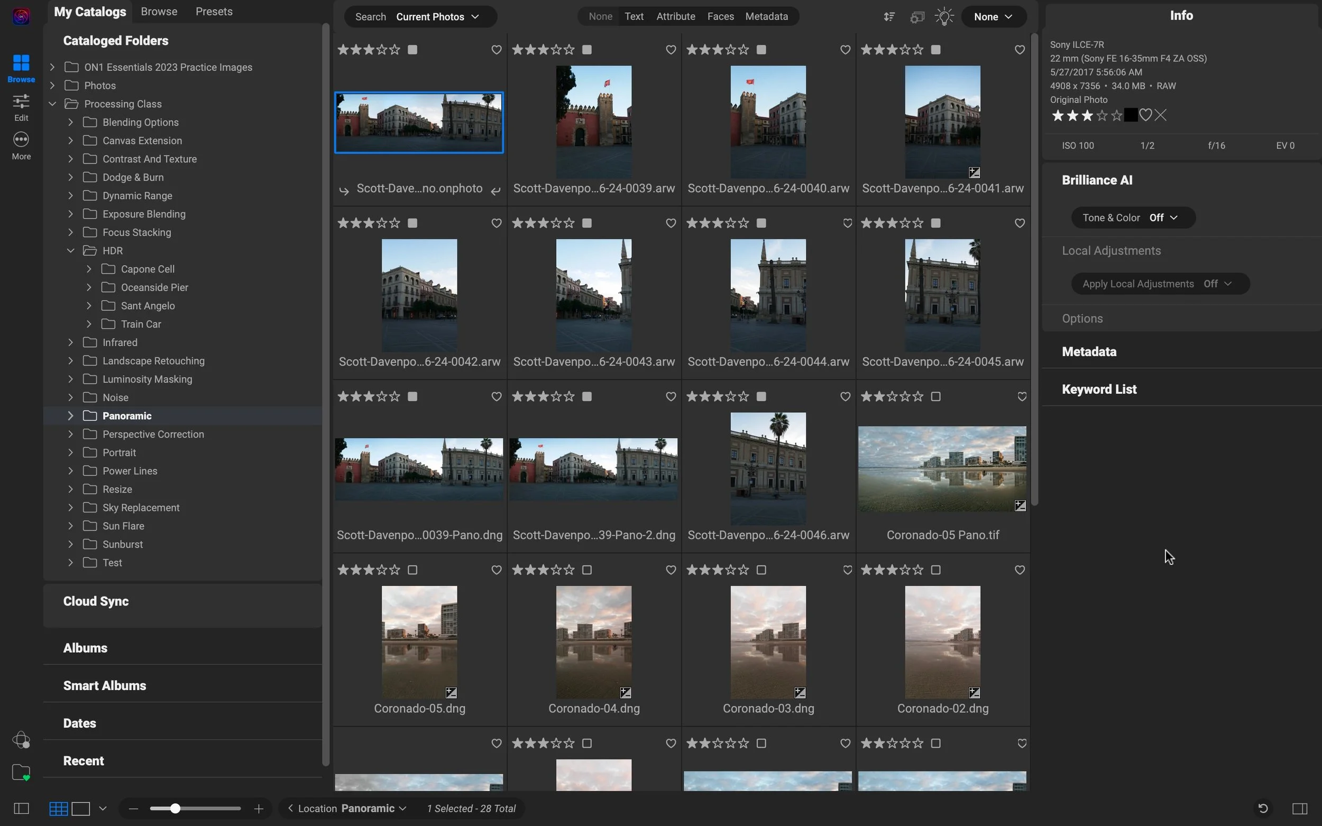Click the sort order icon
Viewport: 1322px width, 826px height.
click(889, 17)
